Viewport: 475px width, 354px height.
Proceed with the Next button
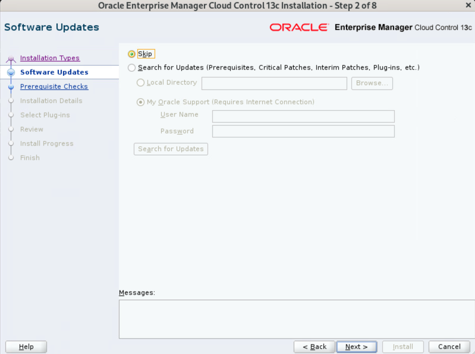tap(356, 347)
